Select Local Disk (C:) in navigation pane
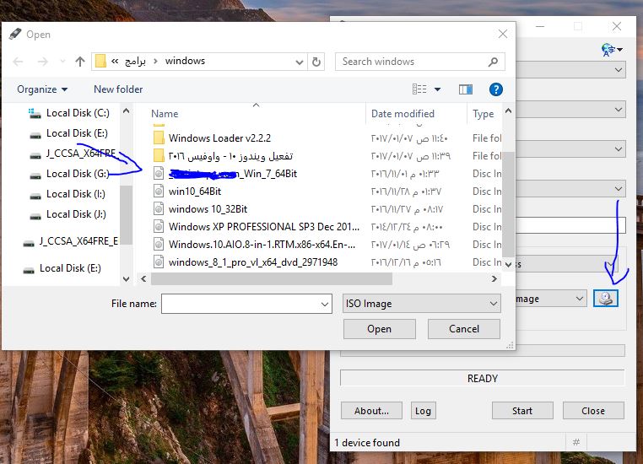Viewport: 643px width, 464px height. point(78,113)
